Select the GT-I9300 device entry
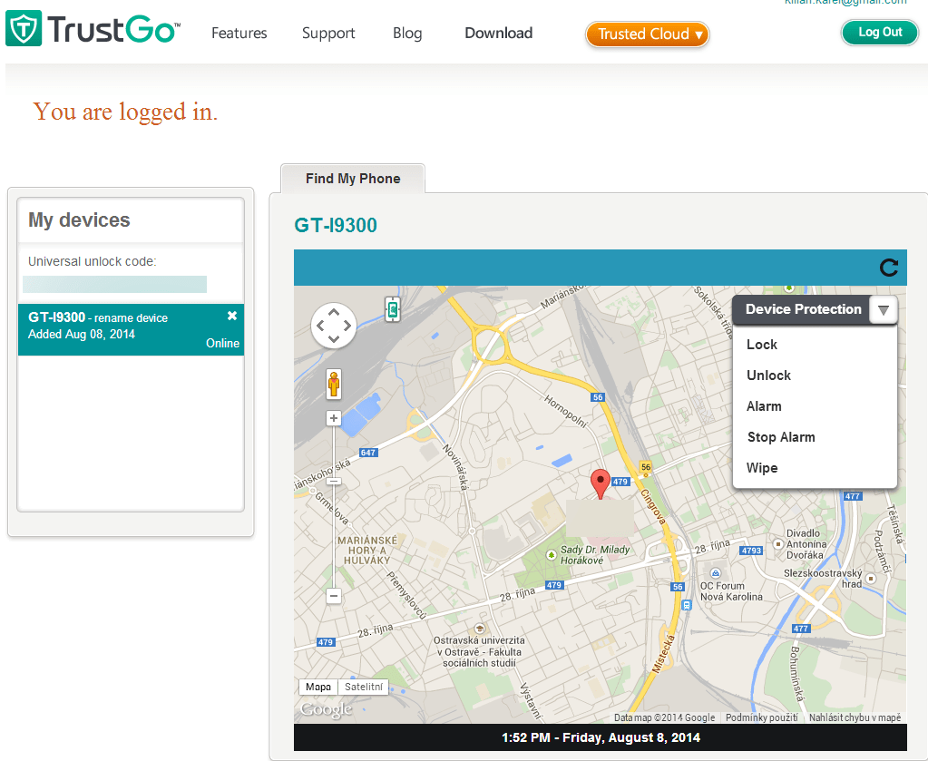The image size is (928, 761). (x=131, y=329)
